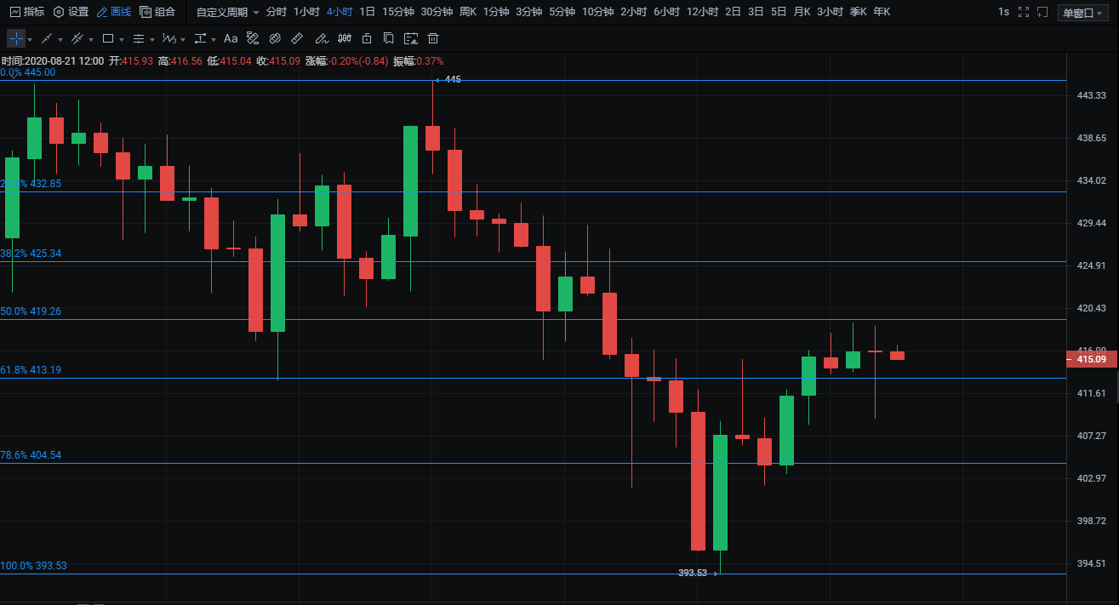This screenshot has width=1119, height=605.
Task: Open 设置 settings
Action: pyautogui.click(x=71, y=12)
